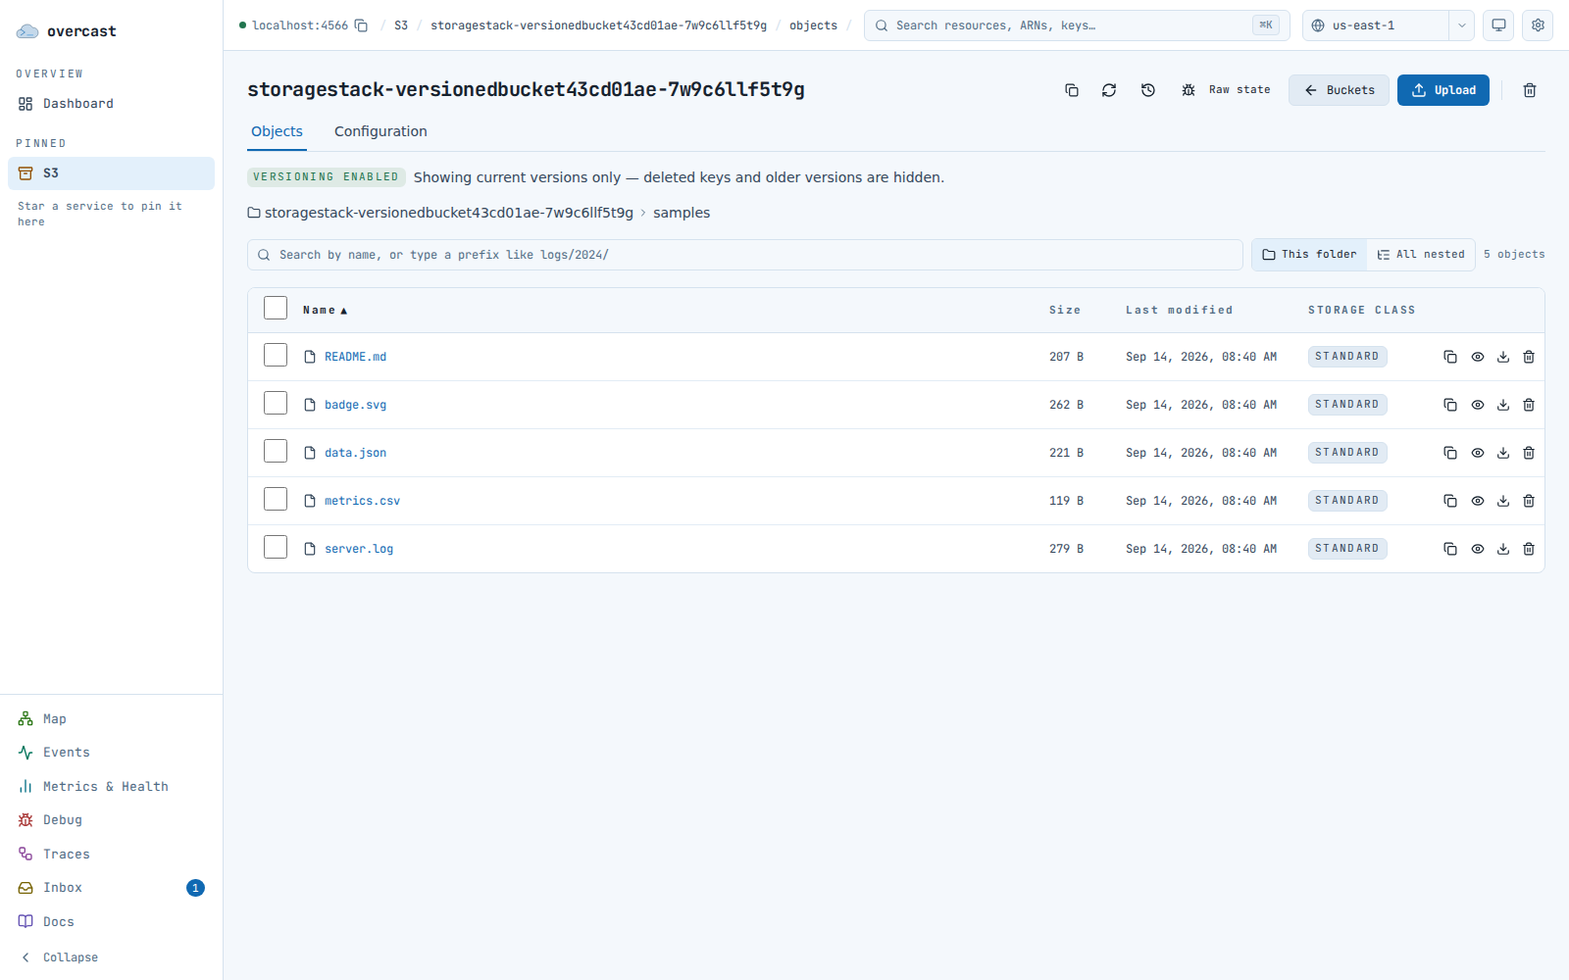Download data.json

(1503, 453)
